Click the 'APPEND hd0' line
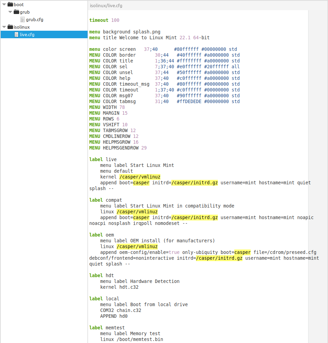 [114, 316]
